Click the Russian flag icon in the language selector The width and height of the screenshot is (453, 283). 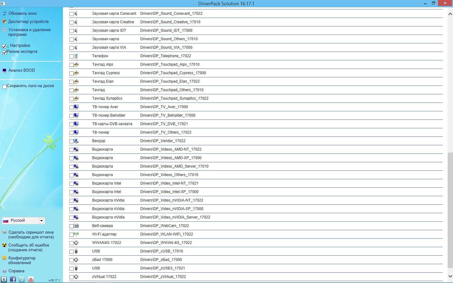(x=6, y=221)
